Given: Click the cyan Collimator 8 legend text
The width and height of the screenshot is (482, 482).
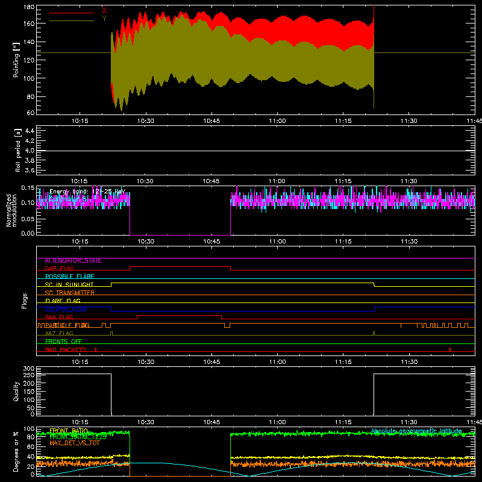Looking at the screenshot, I should (67, 199).
